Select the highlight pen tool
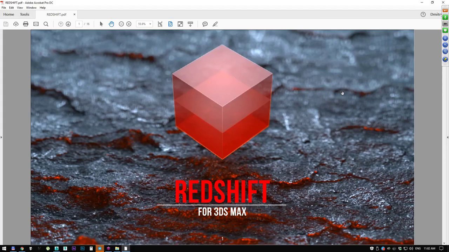This screenshot has width=449, height=252. 215,24
